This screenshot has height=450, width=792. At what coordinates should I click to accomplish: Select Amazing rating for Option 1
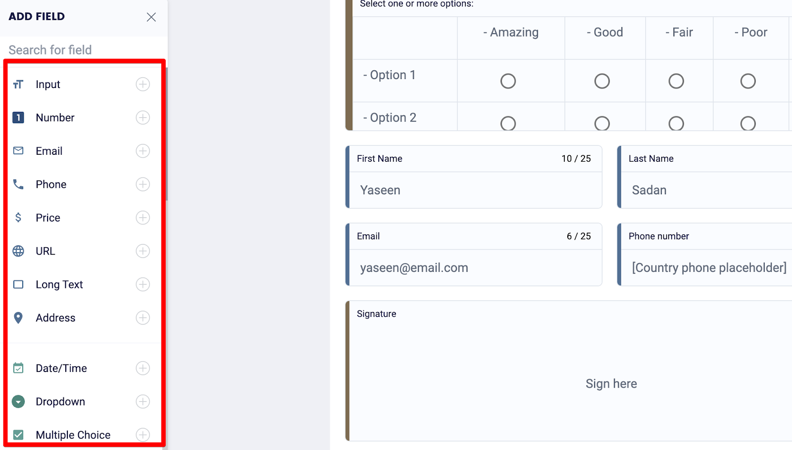(508, 81)
